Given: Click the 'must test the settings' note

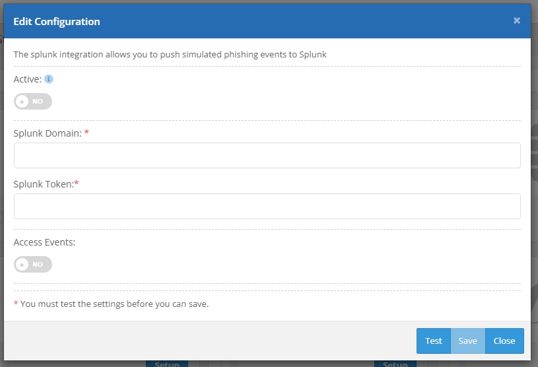Looking at the screenshot, I should click(114, 304).
